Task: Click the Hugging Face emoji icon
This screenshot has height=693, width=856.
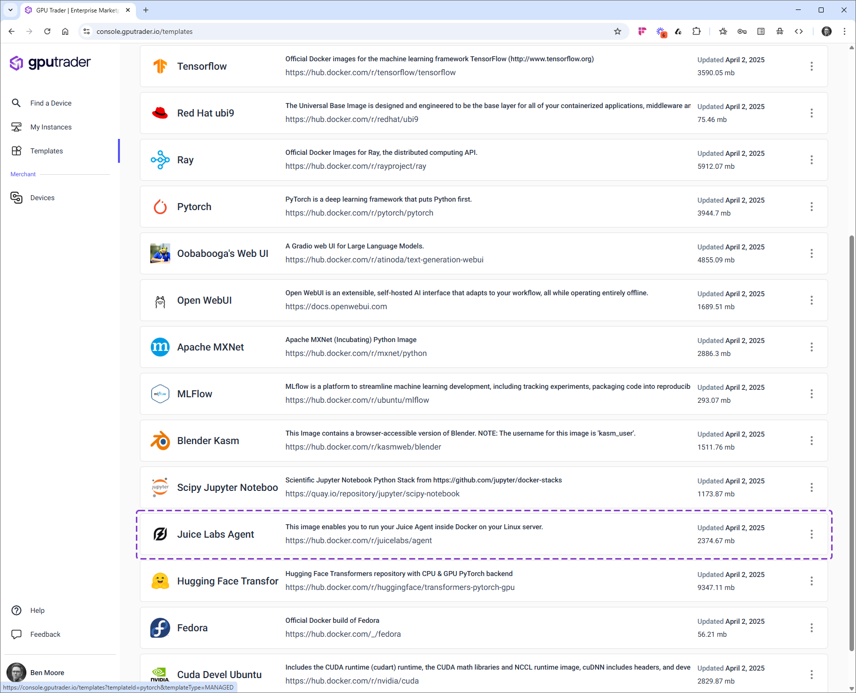Action: click(160, 581)
